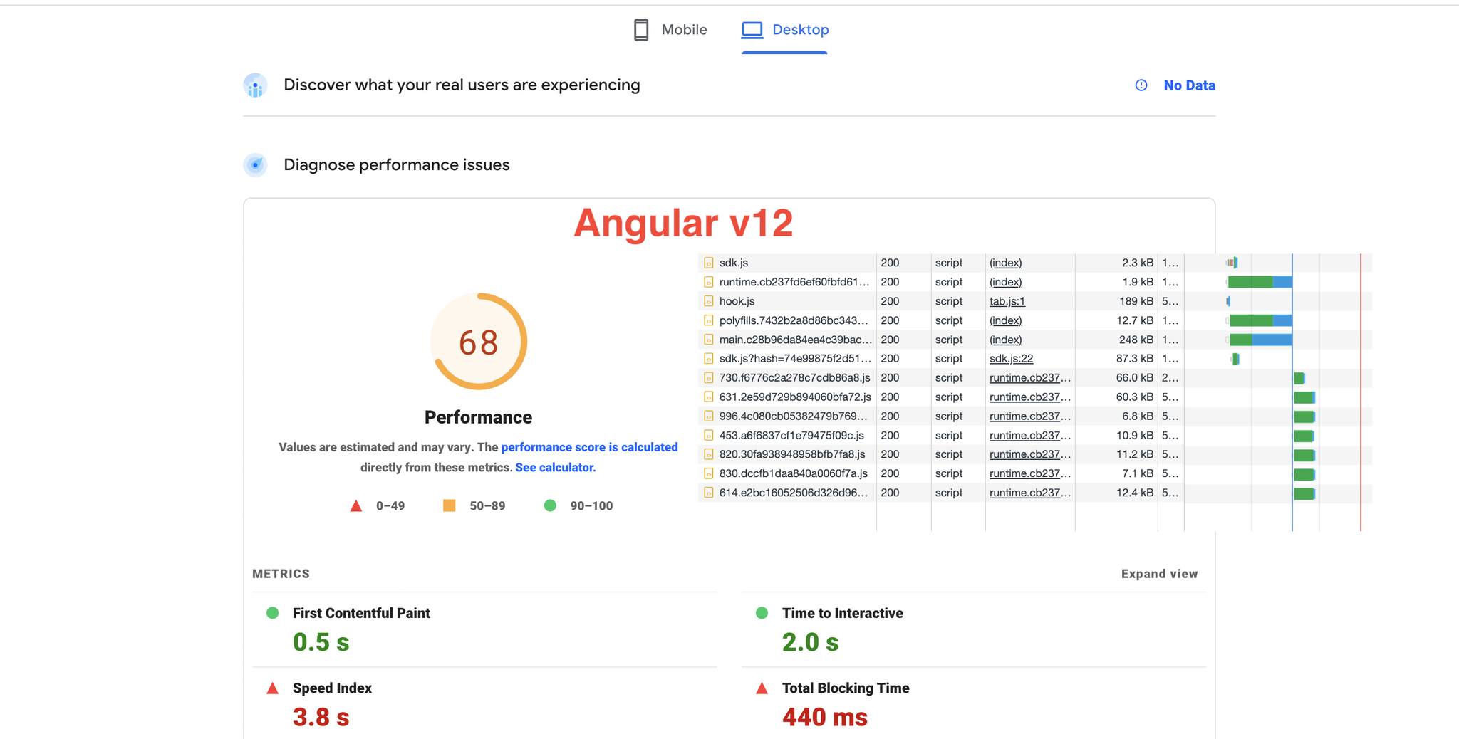Screen dimensions: 1459x739
Task: Switch to the Mobile tab
Action: (x=670, y=30)
